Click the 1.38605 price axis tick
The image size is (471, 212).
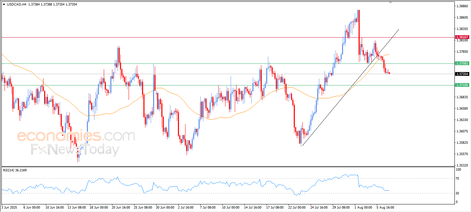[x=462, y=17]
